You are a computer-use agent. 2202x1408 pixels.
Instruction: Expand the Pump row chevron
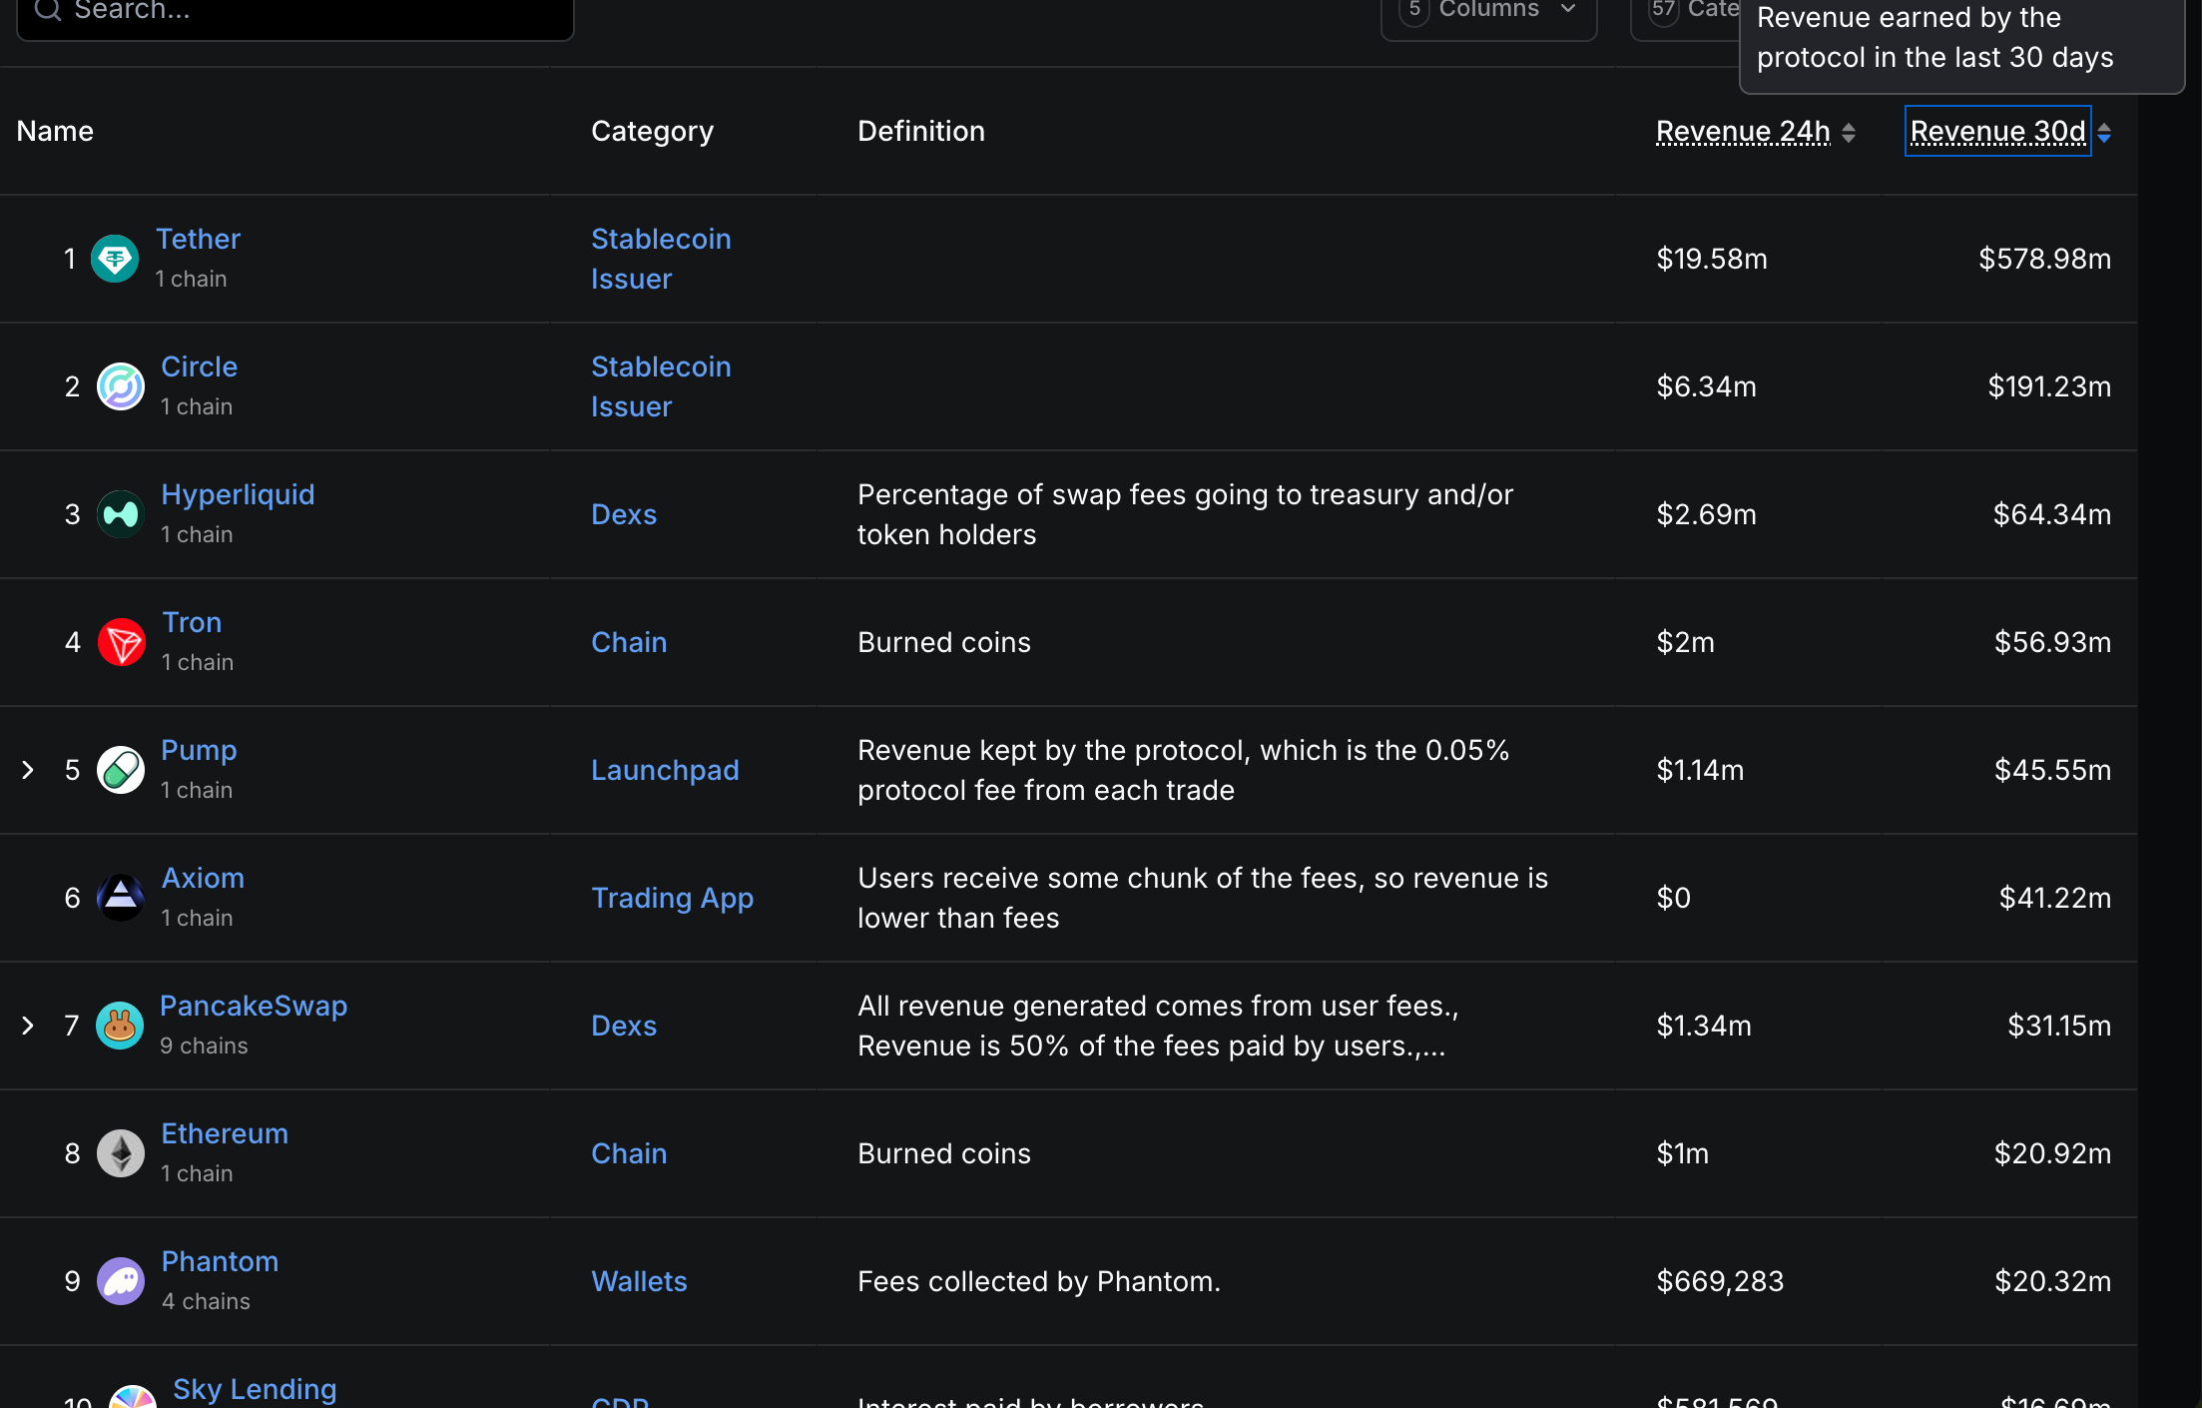tap(28, 770)
